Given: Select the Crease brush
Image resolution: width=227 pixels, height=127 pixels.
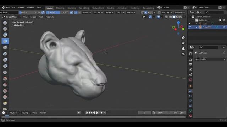Looking at the screenshot, I should point(5,72).
